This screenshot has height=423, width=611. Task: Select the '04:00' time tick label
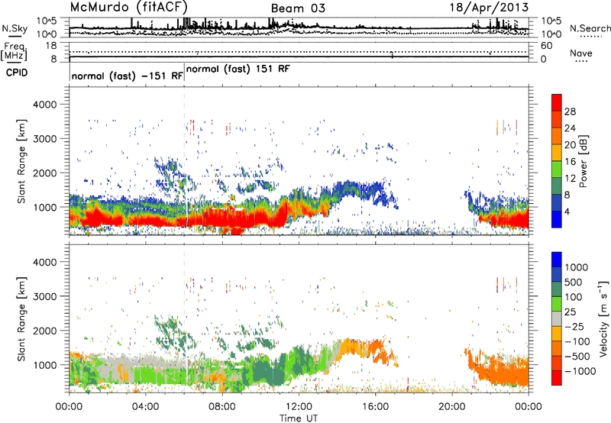click(x=145, y=407)
